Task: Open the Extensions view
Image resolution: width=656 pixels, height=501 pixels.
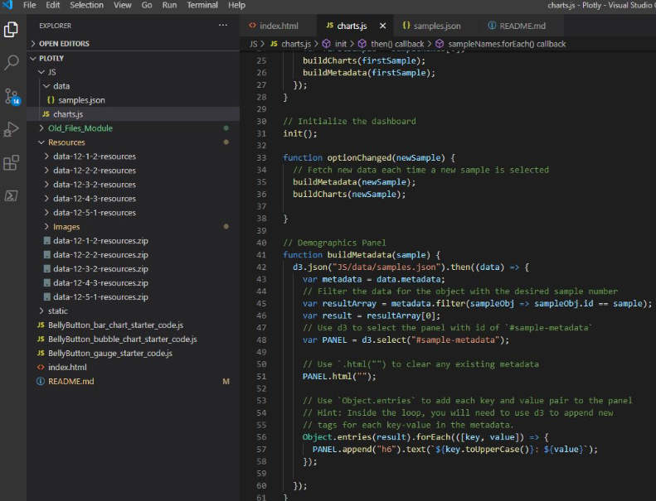Action: 12,162
